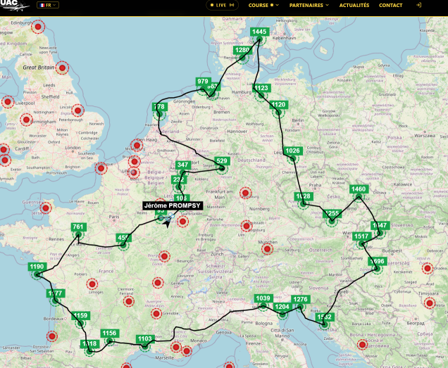Click the black aircraft cursor icon on the map
The width and height of the screenshot is (448, 368).
point(166,224)
